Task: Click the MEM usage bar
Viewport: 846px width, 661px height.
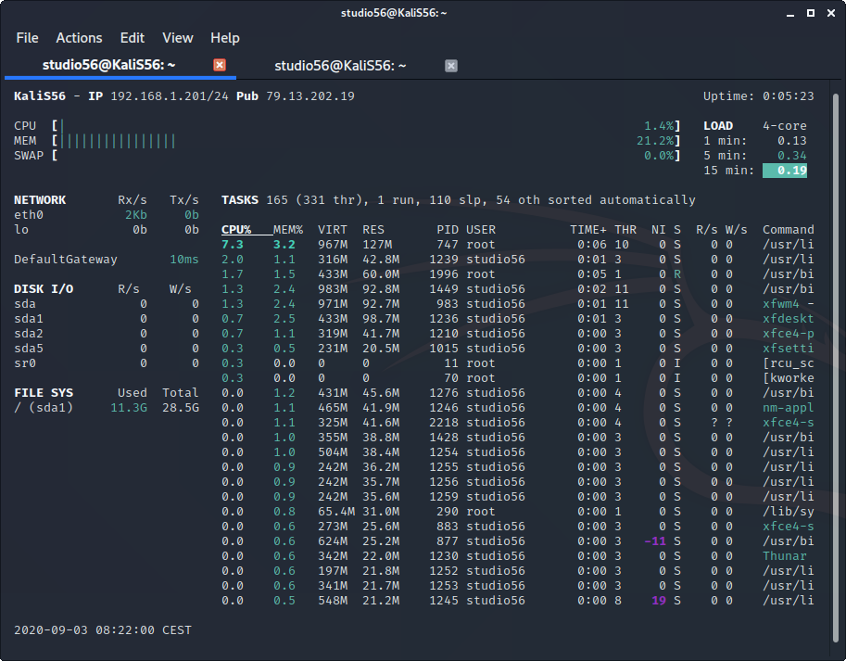Action: click(x=119, y=141)
